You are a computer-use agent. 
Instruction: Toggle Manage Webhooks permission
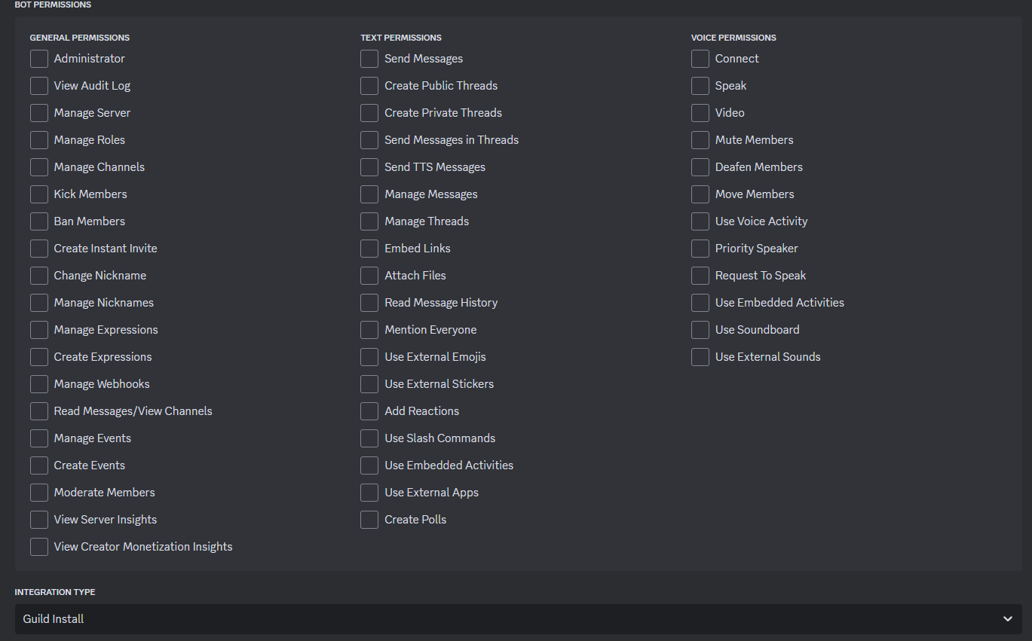point(39,384)
